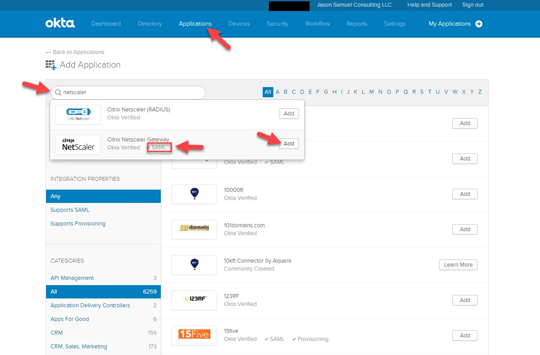
Task: Click into the netscaler search field
Action: pos(128,92)
